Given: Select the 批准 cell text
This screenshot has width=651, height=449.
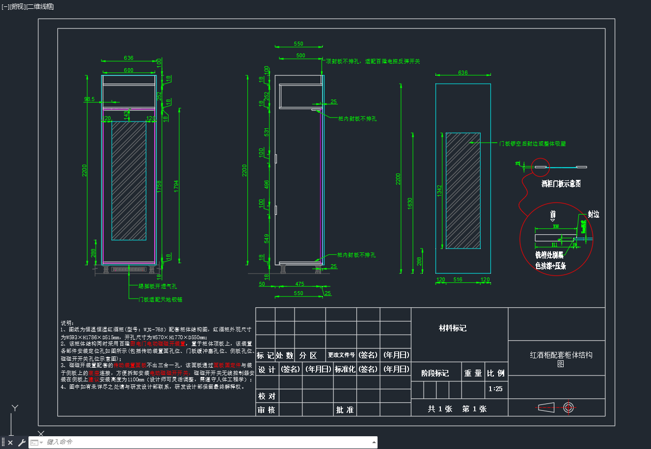Looking at the screenshot, I should pyautogui.click(x=345, y=410).
